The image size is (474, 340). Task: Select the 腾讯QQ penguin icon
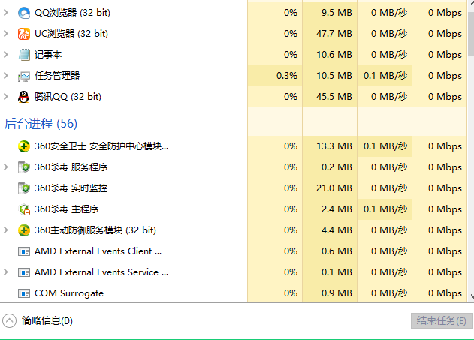pyautogui.click(x=24, y=97)
